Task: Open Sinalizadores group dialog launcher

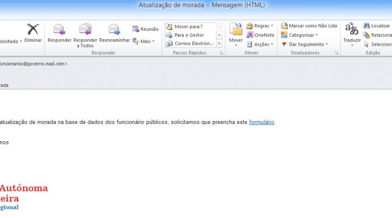Action: click(x=337, y=53)
